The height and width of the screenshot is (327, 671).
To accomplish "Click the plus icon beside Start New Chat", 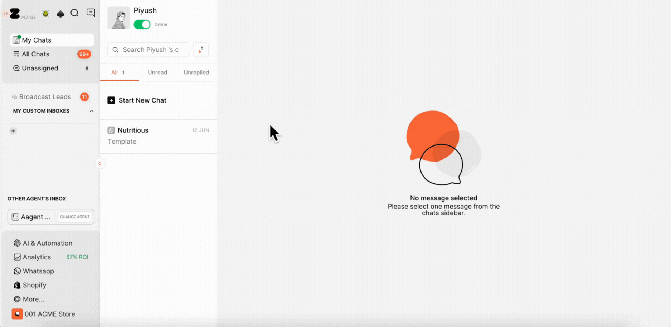I will [111, 100].
